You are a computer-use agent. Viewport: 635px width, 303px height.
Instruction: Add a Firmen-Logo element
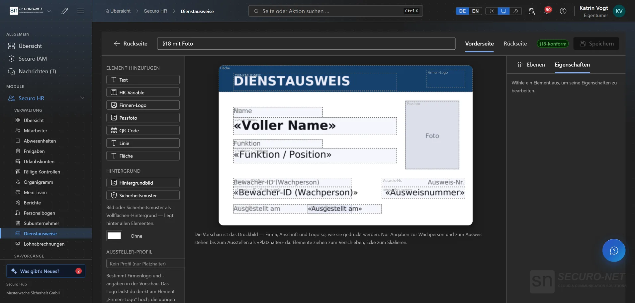click(x=143, y=105)
